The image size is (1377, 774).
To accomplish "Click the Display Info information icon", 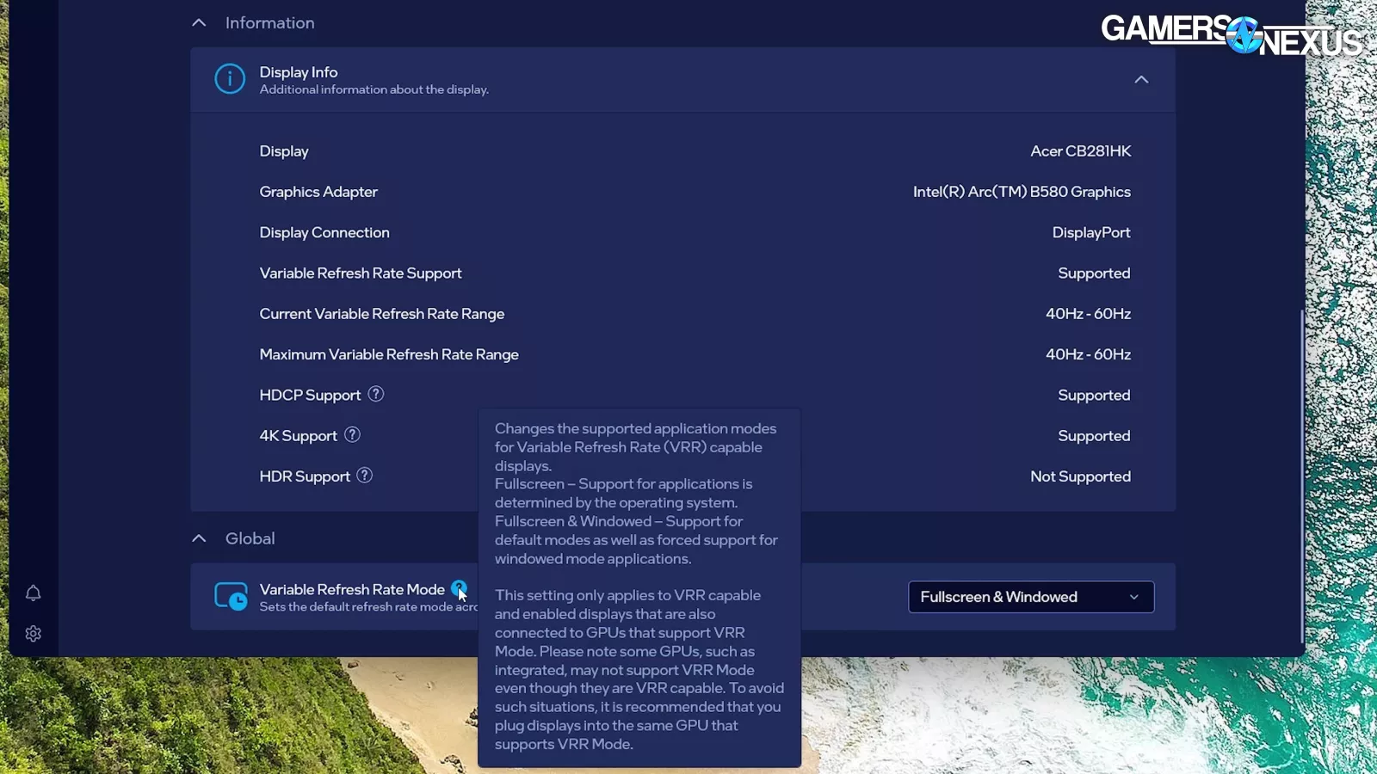I will pos(229,78).
